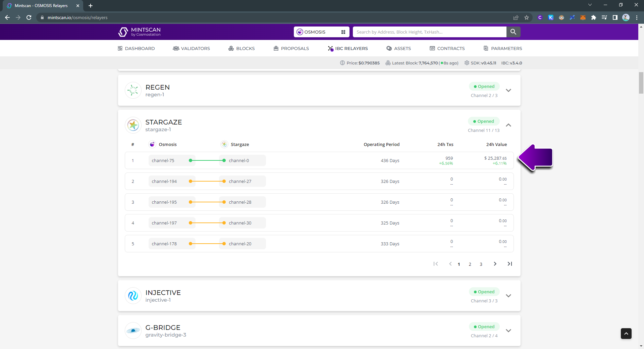Click the MetaMask fox extension icon
644x349 pixels.
pos(583,17)
